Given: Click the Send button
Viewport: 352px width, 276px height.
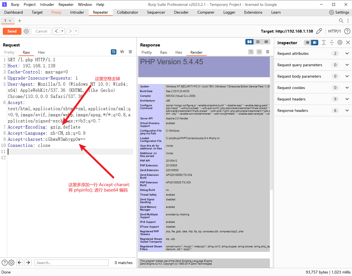Looking at the screenshot, I should pyautogui.click(x=12, y=31).
